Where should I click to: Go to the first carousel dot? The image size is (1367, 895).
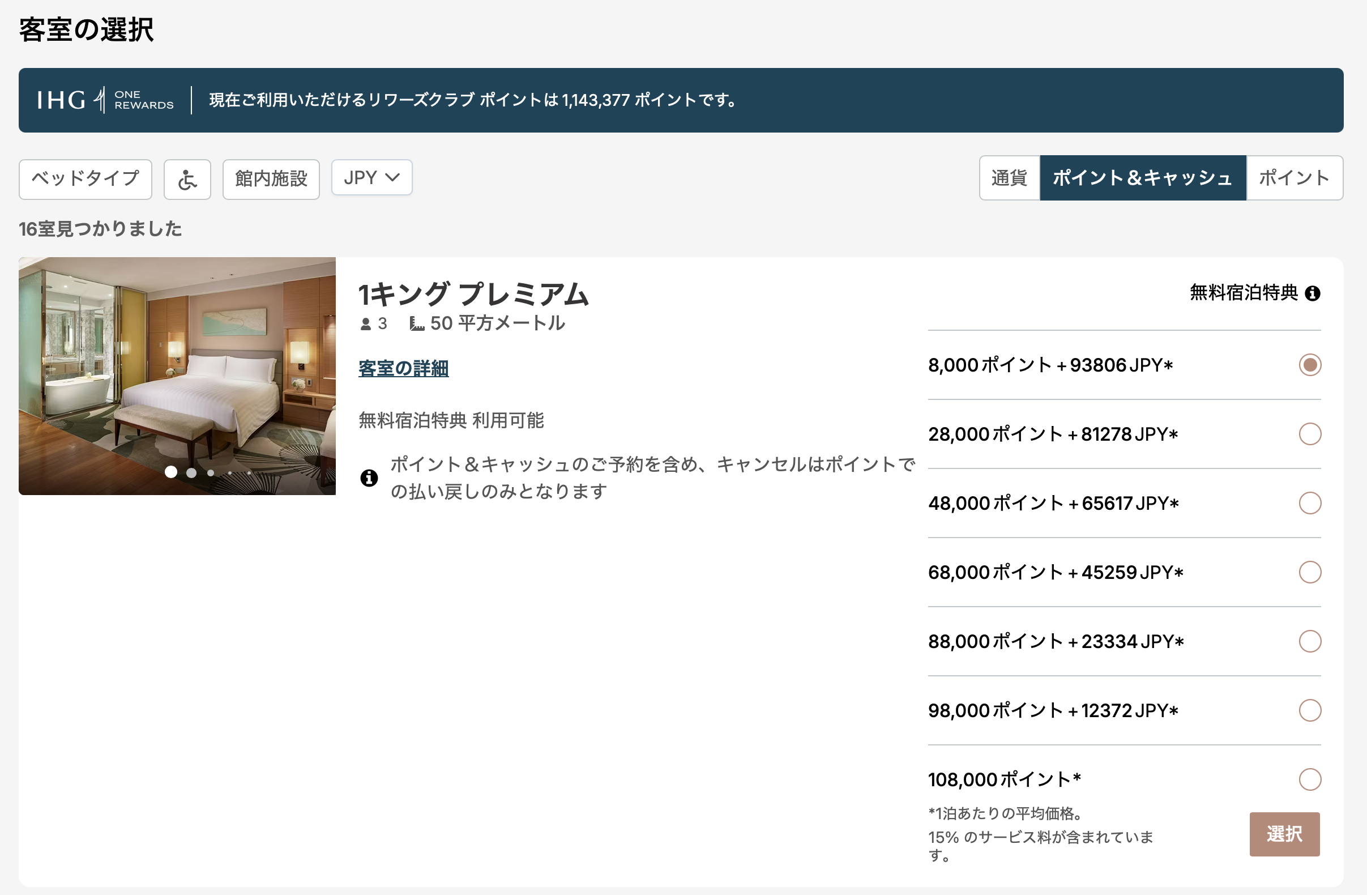tap(170, 472)
